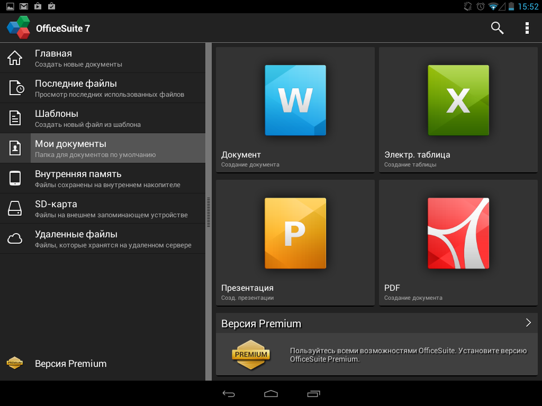542x406 pixels.
Task: Open Внутренняя память internal storage
Action: click(103, 179)
